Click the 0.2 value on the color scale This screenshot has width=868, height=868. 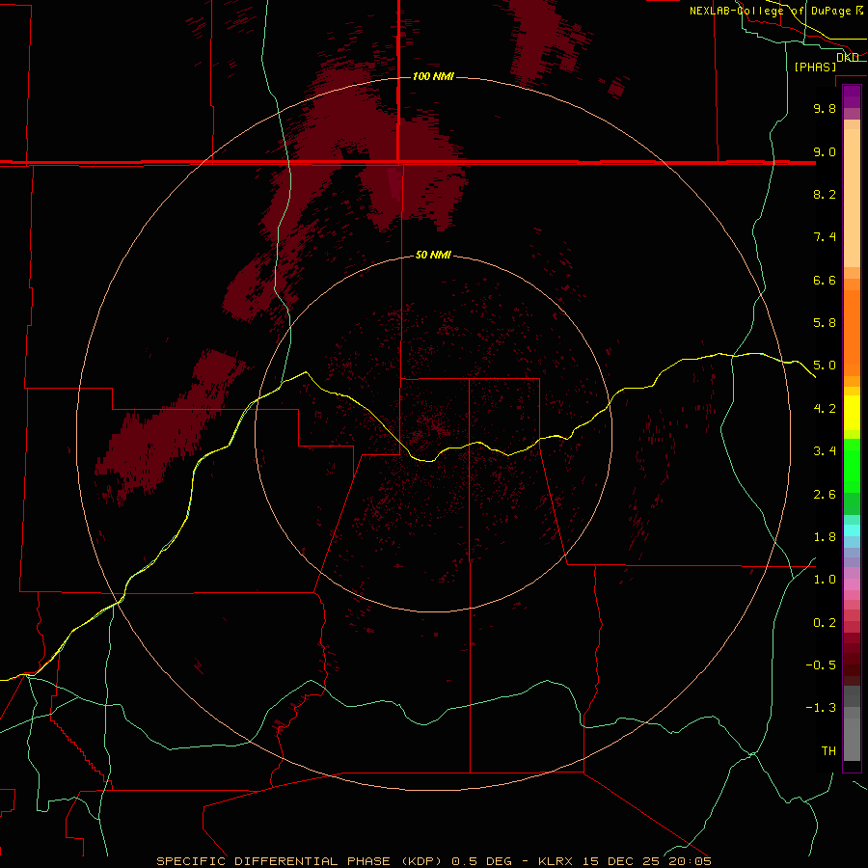coord(825,623)
